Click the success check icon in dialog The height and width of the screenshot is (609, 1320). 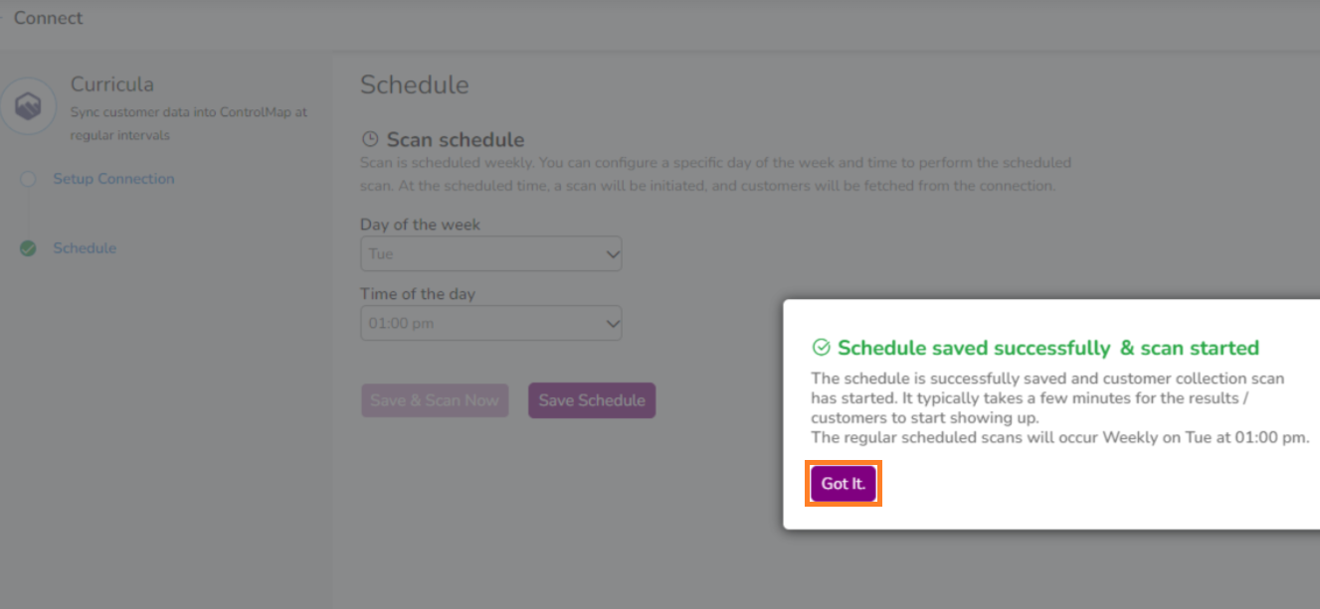coord(822,348)
